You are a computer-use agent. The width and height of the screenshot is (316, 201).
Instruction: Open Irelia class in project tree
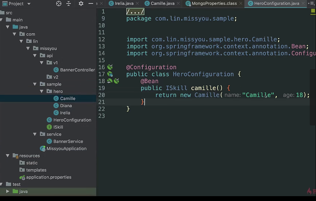coord(65,113)
